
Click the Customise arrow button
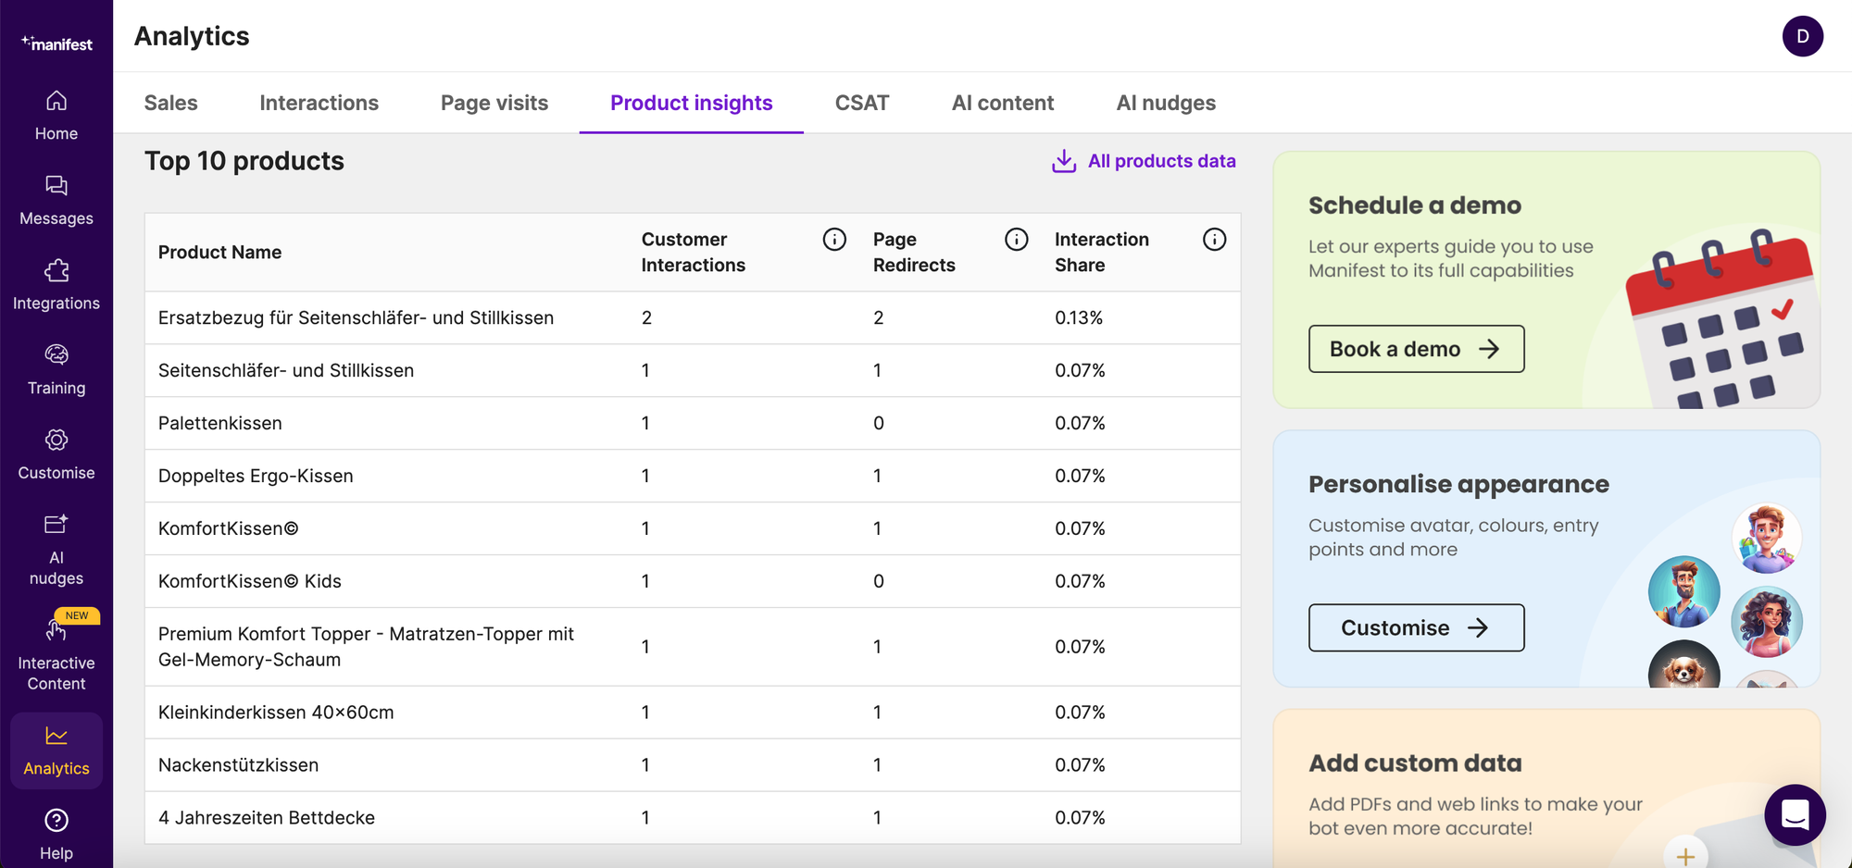pos(1416,627)
